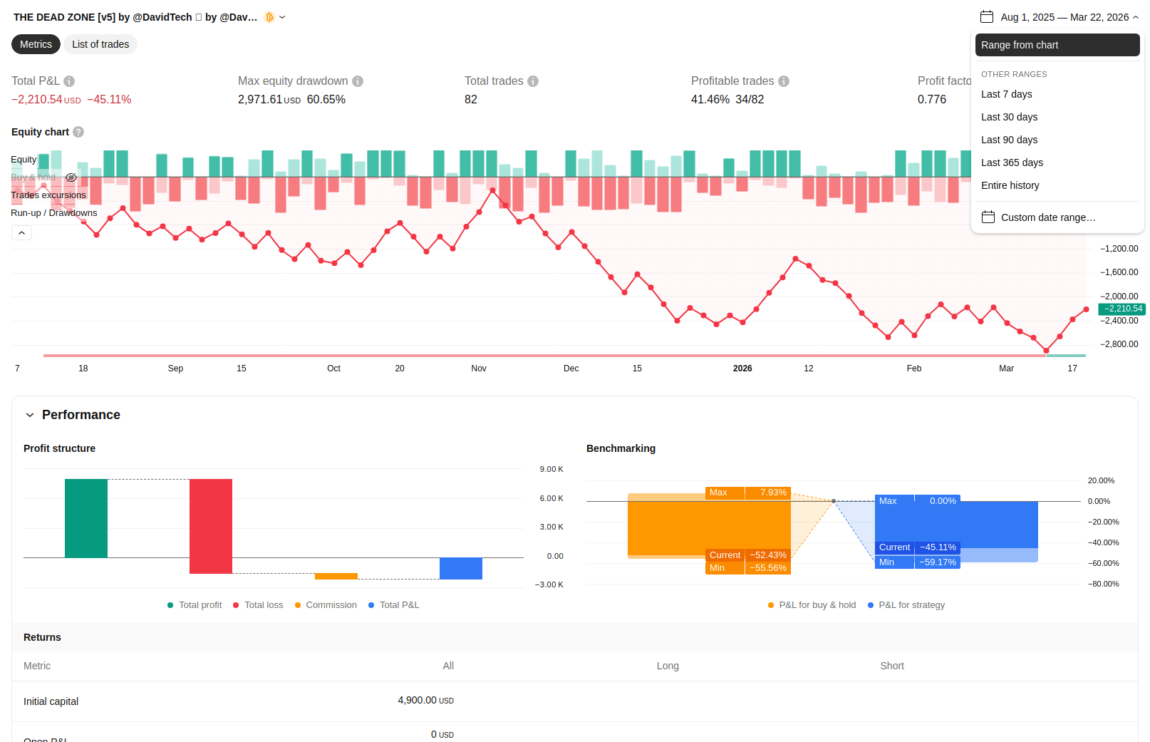Toggle the Run-up / Drawdowns legend item
The height and width of the screenshot is (742, 1150).
pyautogui.click(x=54, y=213)
